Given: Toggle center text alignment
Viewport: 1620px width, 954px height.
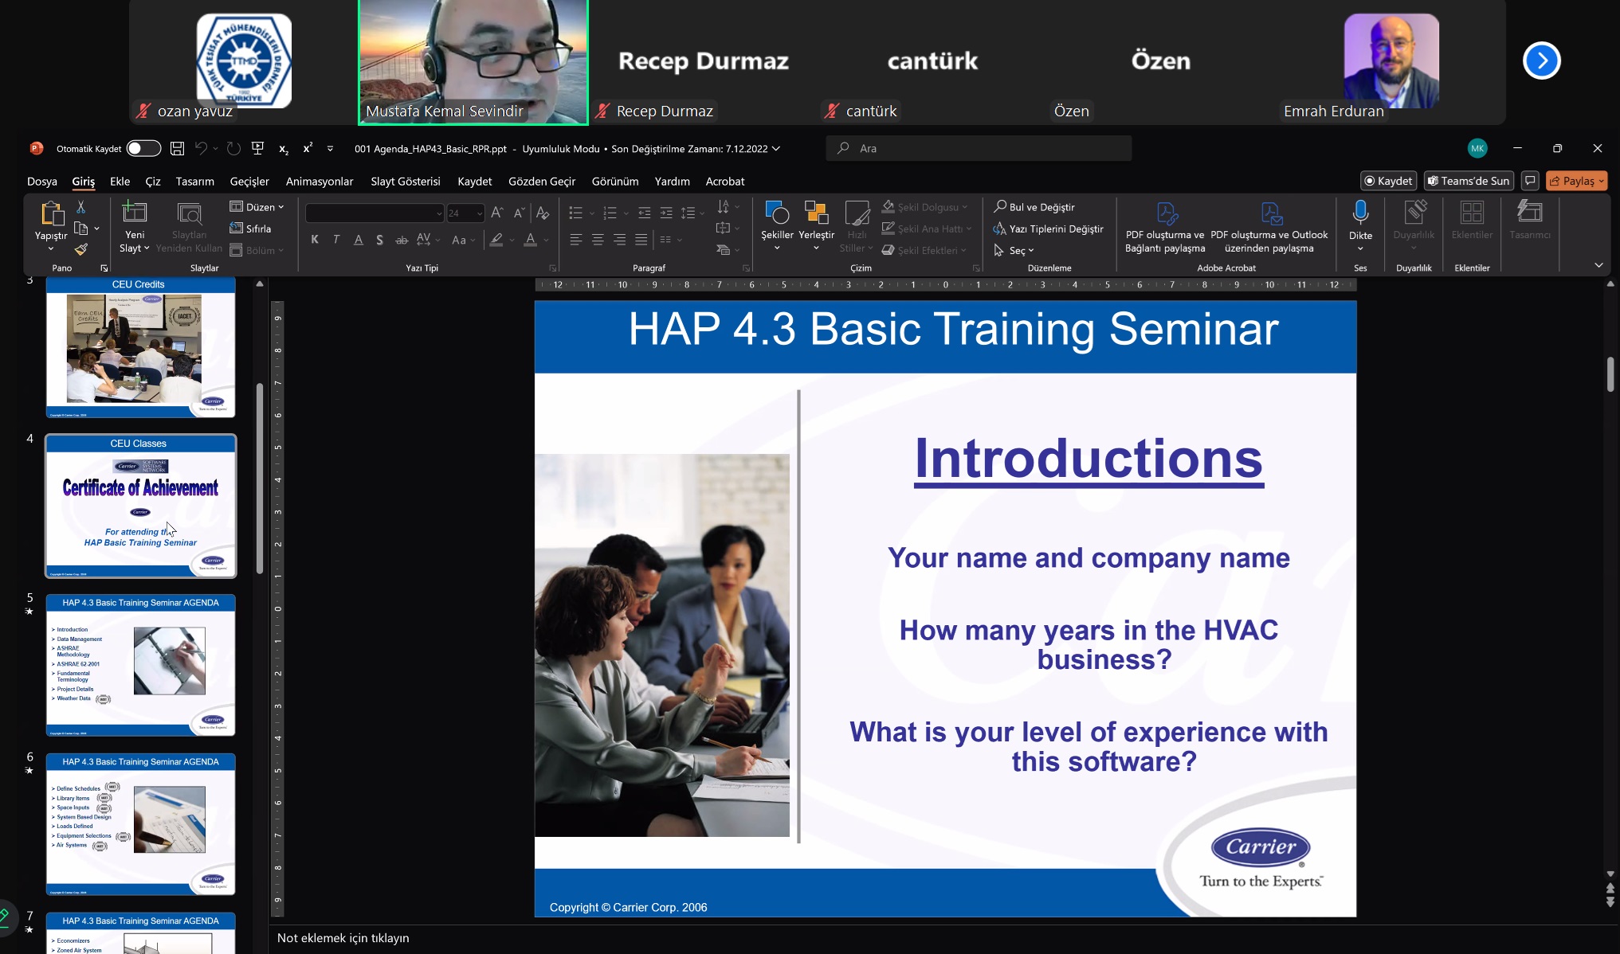Looking at the screenshot, I should pos(598,240).
